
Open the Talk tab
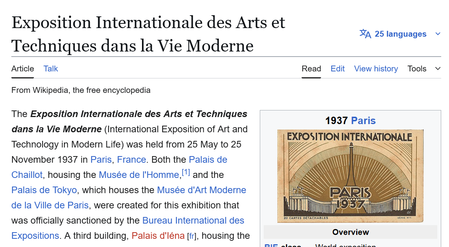[x=51, y=69]
